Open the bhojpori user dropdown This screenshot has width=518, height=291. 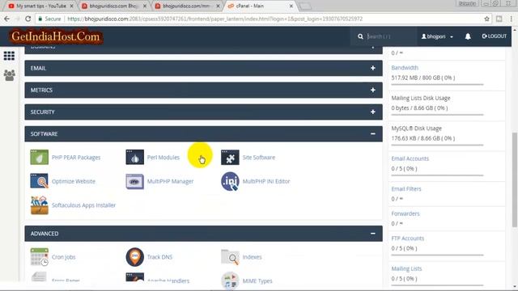437,36
